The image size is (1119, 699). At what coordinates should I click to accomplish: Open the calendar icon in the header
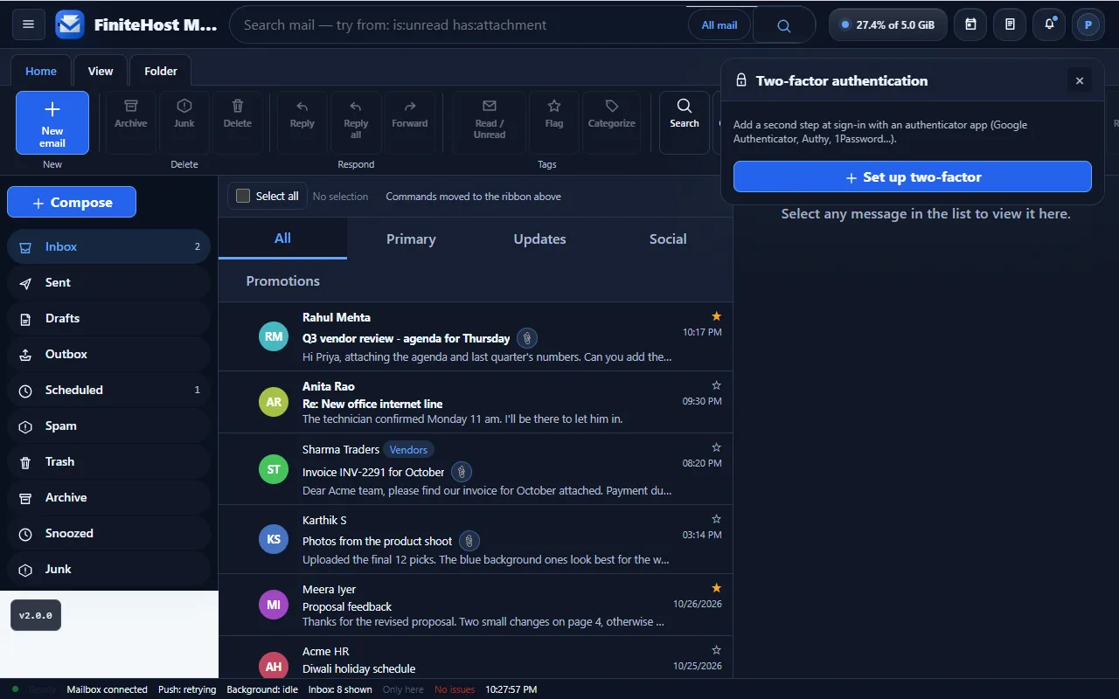coord(970,24)
